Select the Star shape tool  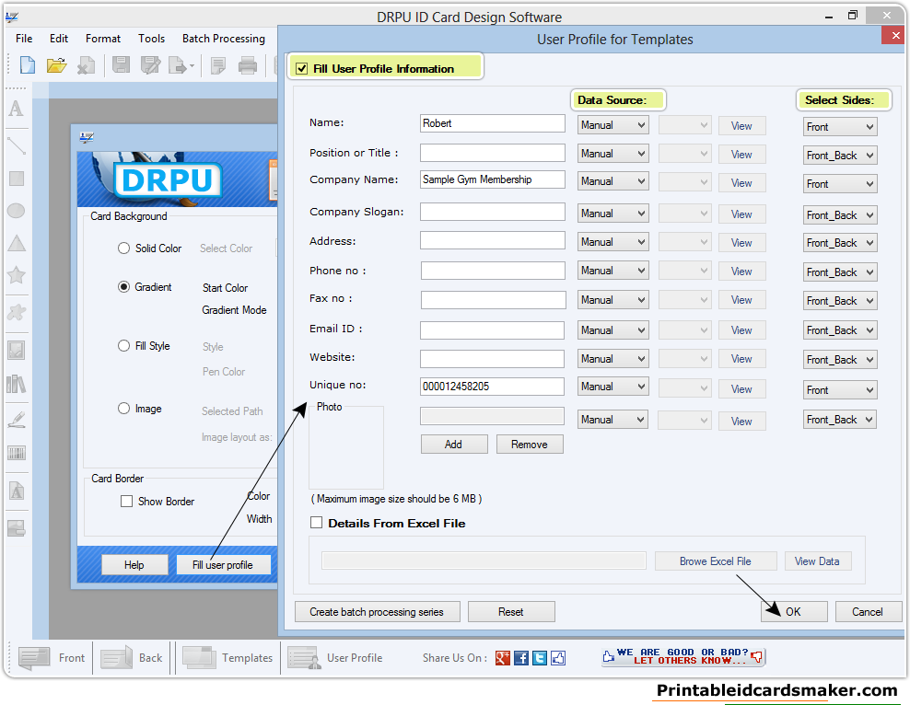pos(17,275)
